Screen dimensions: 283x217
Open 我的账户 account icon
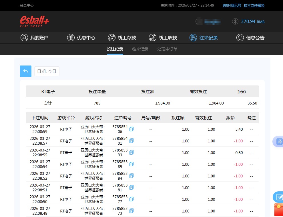(24, 37)
